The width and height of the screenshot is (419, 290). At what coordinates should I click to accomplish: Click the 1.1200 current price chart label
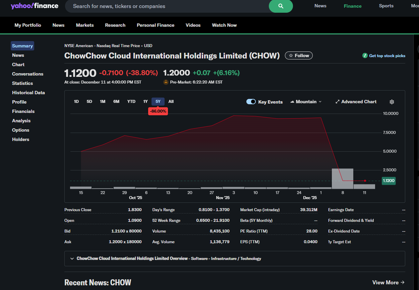pyautogui.click(x=389, y=181)
